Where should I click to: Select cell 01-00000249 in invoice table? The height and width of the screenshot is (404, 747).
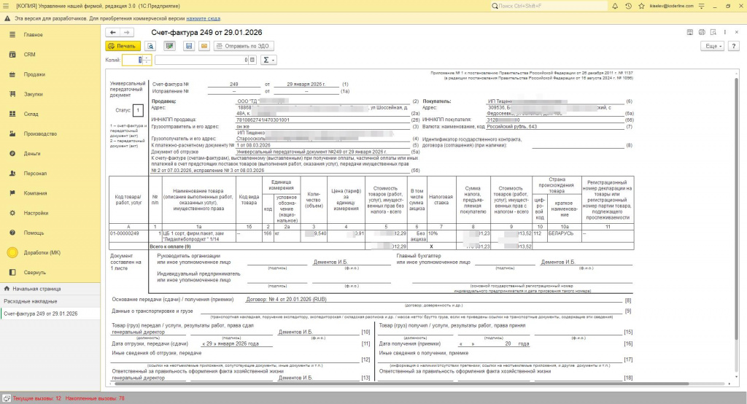[x=128, y=237]
